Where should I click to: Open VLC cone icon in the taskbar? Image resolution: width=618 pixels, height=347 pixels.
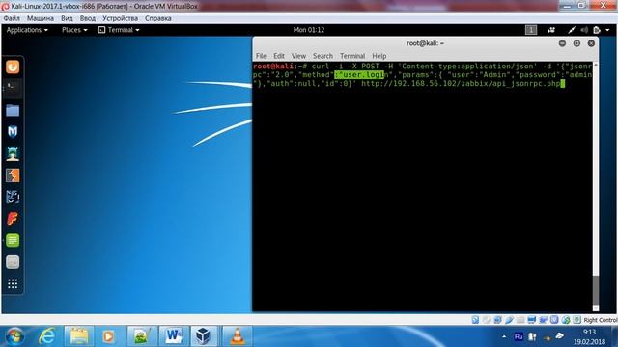point(237,336)
